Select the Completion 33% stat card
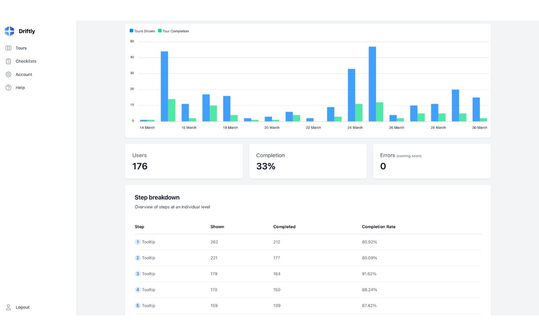The height and width of the screenshot is (336, 539). pos(307,161)
